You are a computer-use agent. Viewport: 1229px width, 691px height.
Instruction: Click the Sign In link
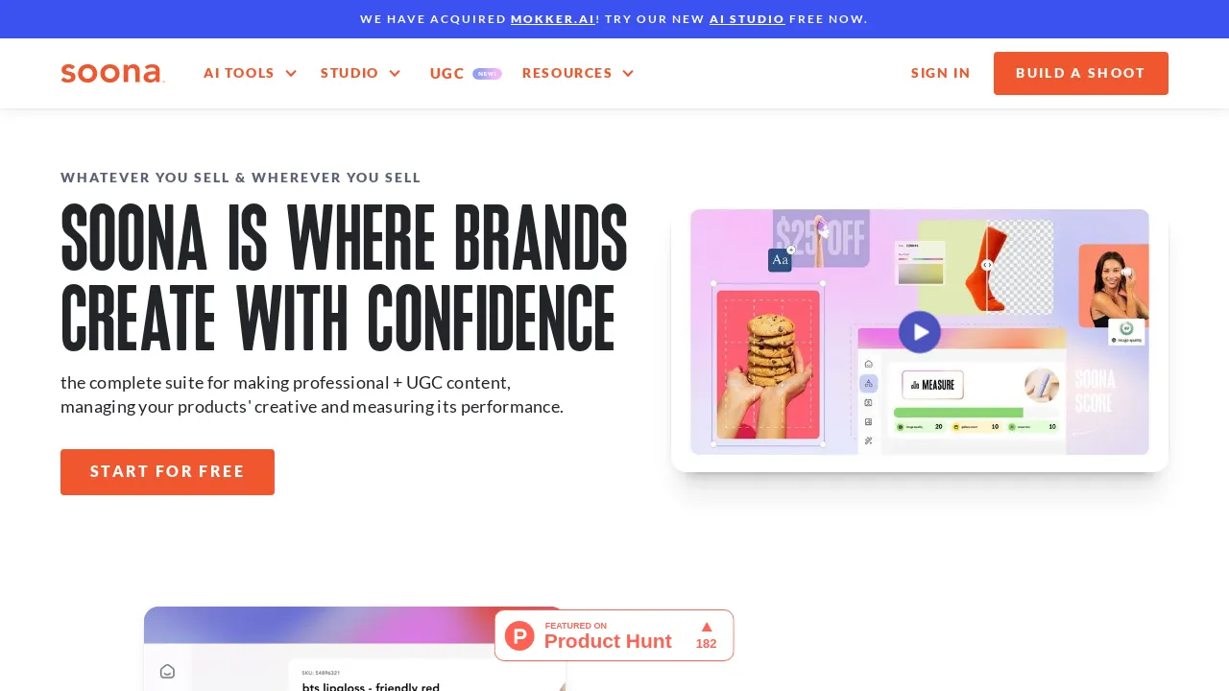coord(941,73)
